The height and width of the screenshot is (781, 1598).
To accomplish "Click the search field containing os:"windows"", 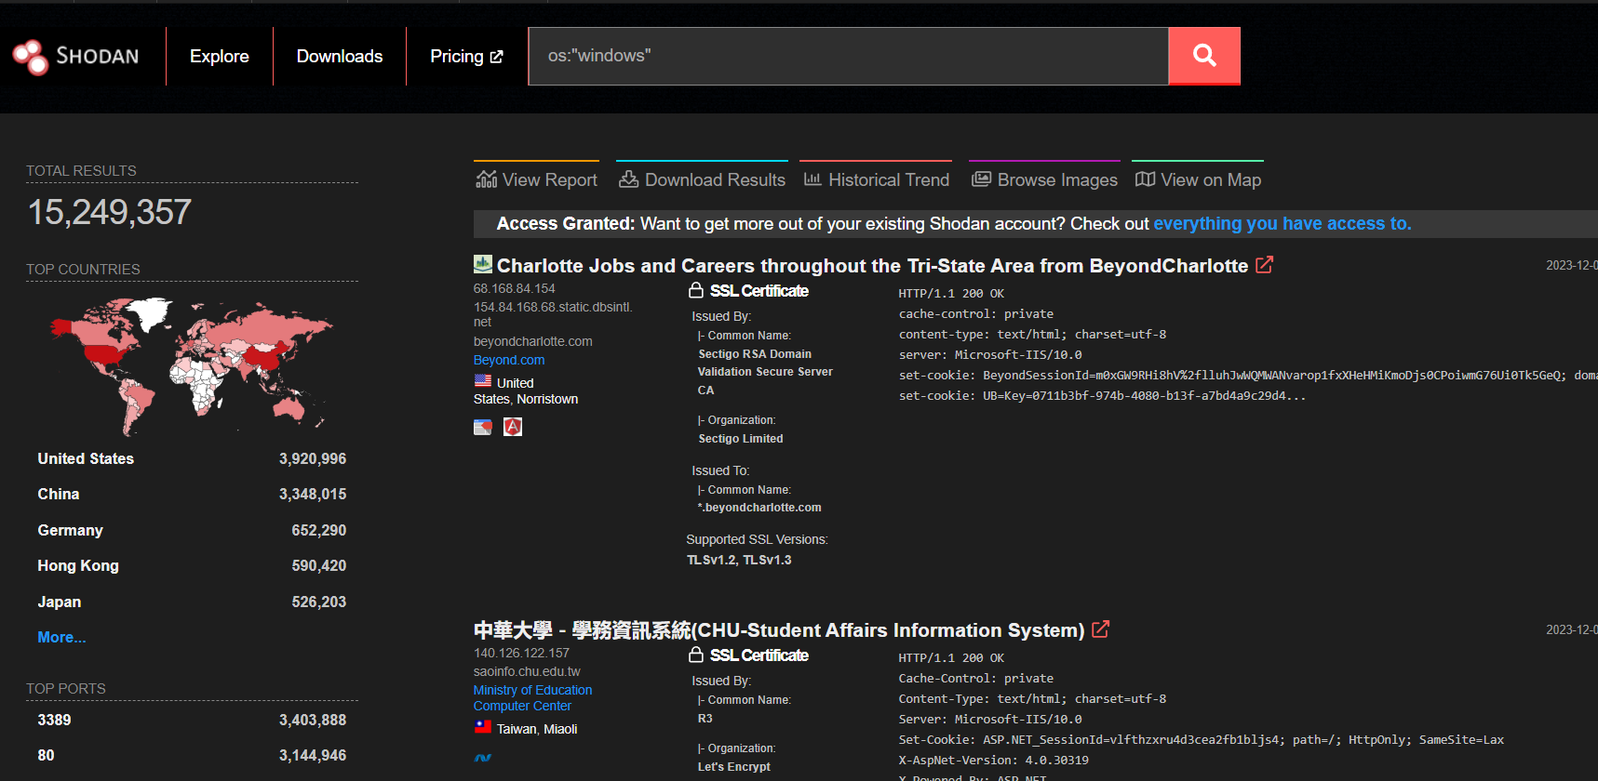I will coord(848,56).
